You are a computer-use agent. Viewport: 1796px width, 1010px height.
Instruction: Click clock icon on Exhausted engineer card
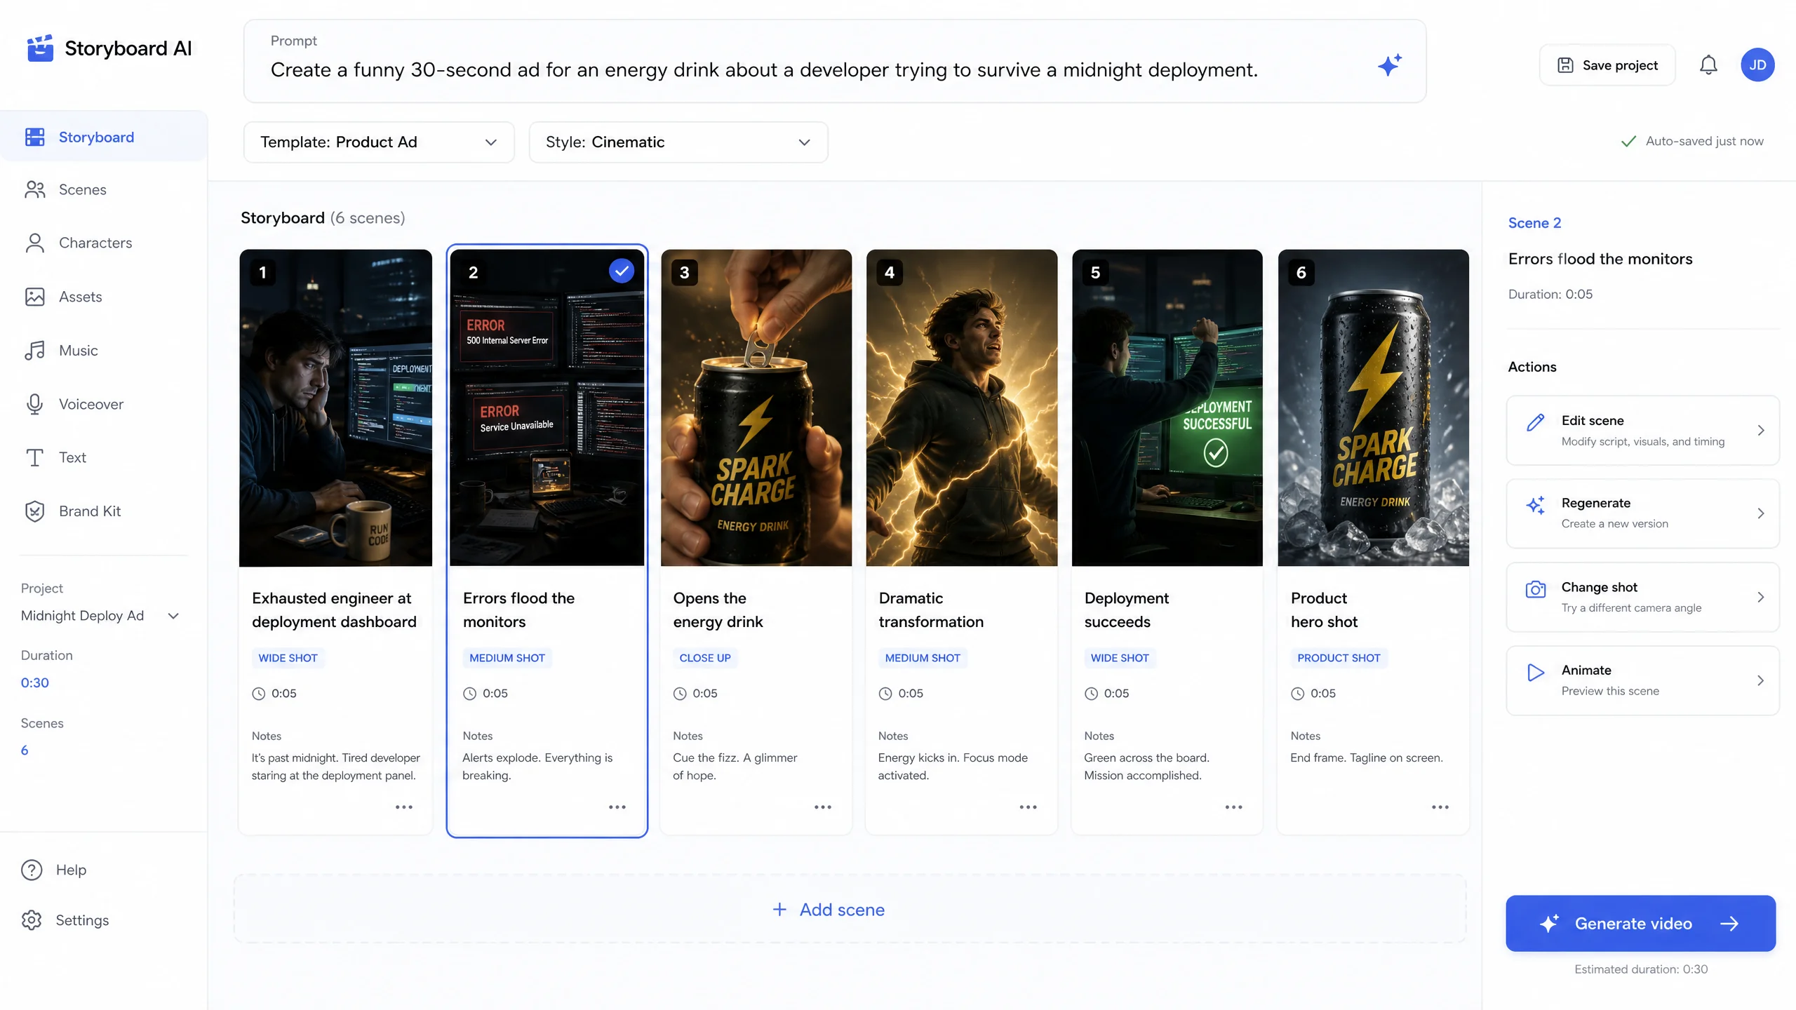pos(259,694)
